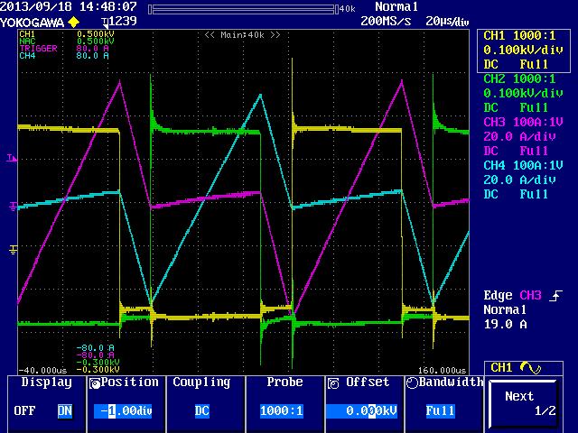
Task: Open the Bandwidth Full setting
Action: pyautogui.click(x=440, y=410)
